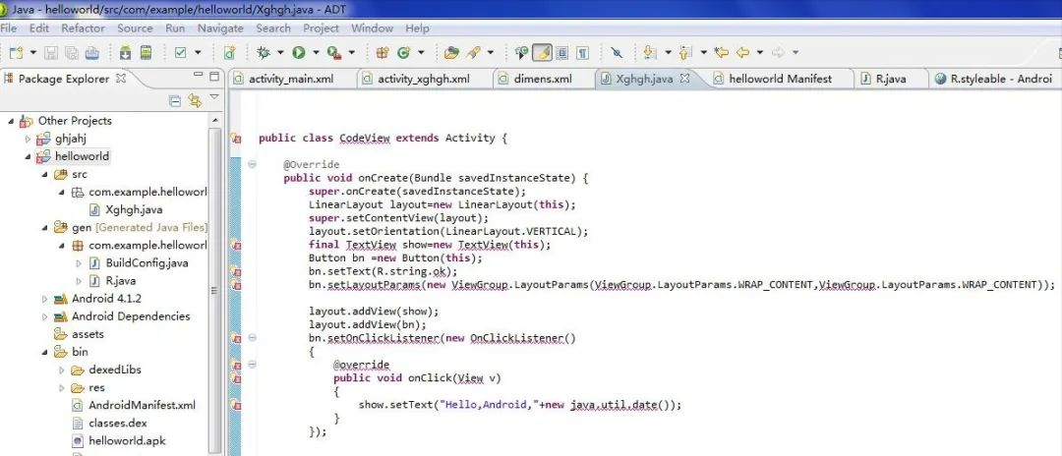Open Search dropdown arrow
The width and height of the screenshot is (1062, 456).
[x=490, y=52]
